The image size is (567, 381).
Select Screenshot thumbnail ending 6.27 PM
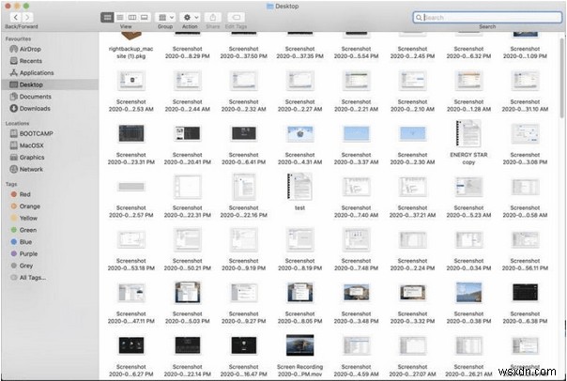tap(131, 345)
